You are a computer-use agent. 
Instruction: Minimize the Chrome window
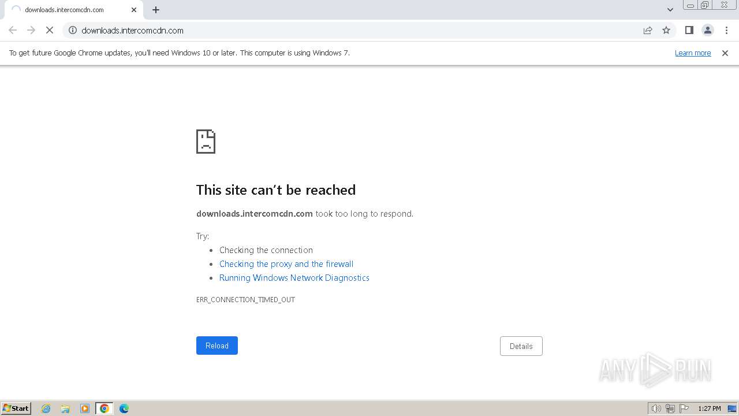tap(691, 5)
